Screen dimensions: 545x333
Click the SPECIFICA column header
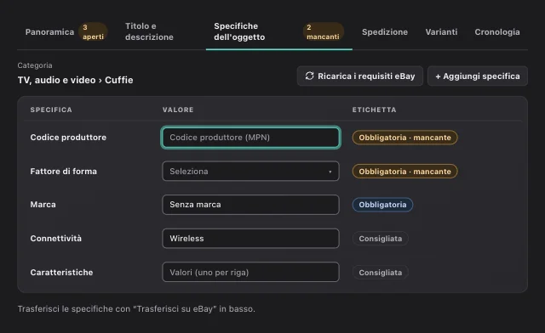click(x=51, y=110)
